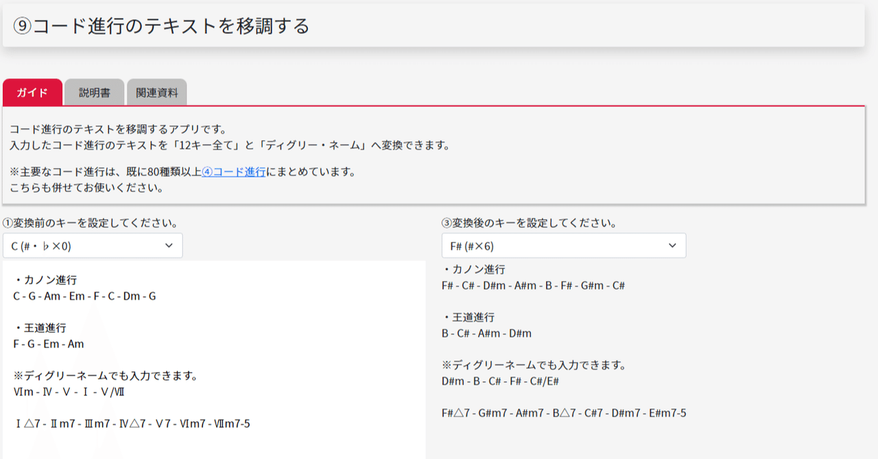Open the source key dropdown showing C

coord(93,245)
